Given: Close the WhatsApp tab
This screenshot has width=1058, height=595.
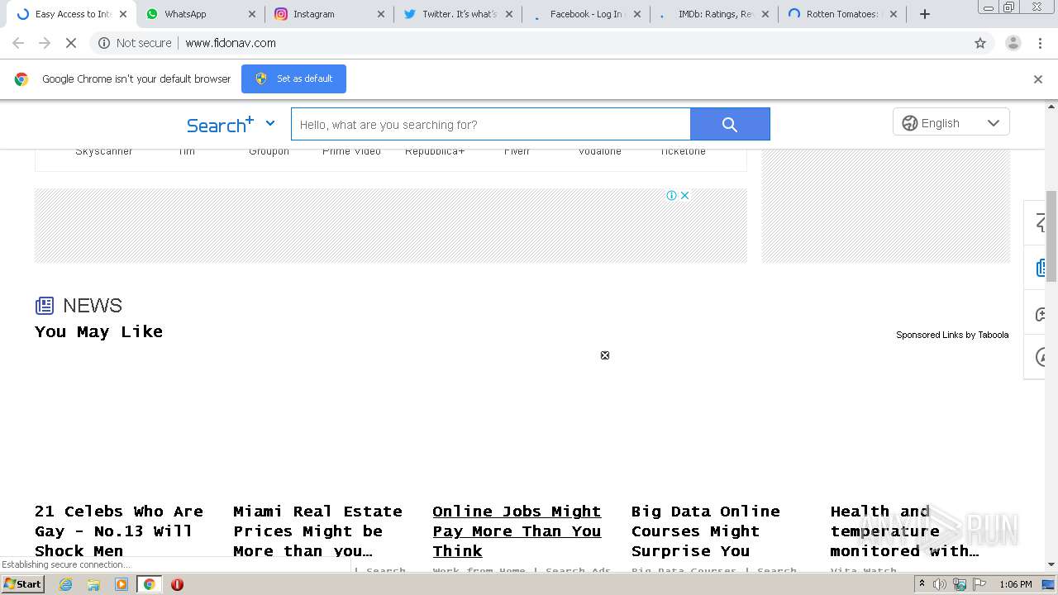Looking at the screenshot, I should tap(252, 14).
